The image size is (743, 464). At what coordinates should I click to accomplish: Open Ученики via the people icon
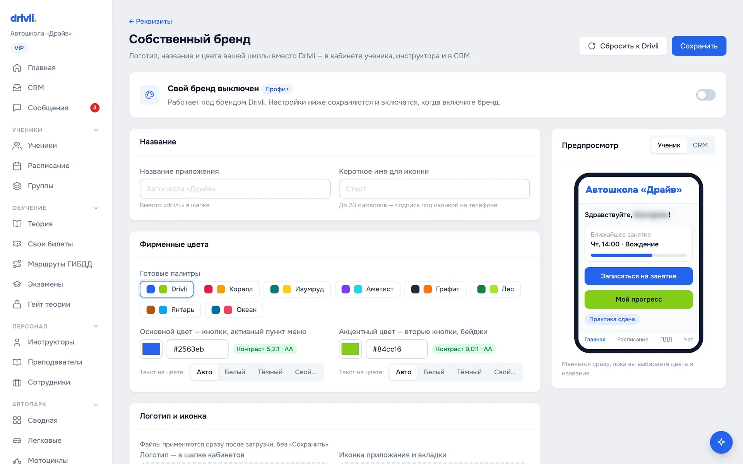[17, 146]
